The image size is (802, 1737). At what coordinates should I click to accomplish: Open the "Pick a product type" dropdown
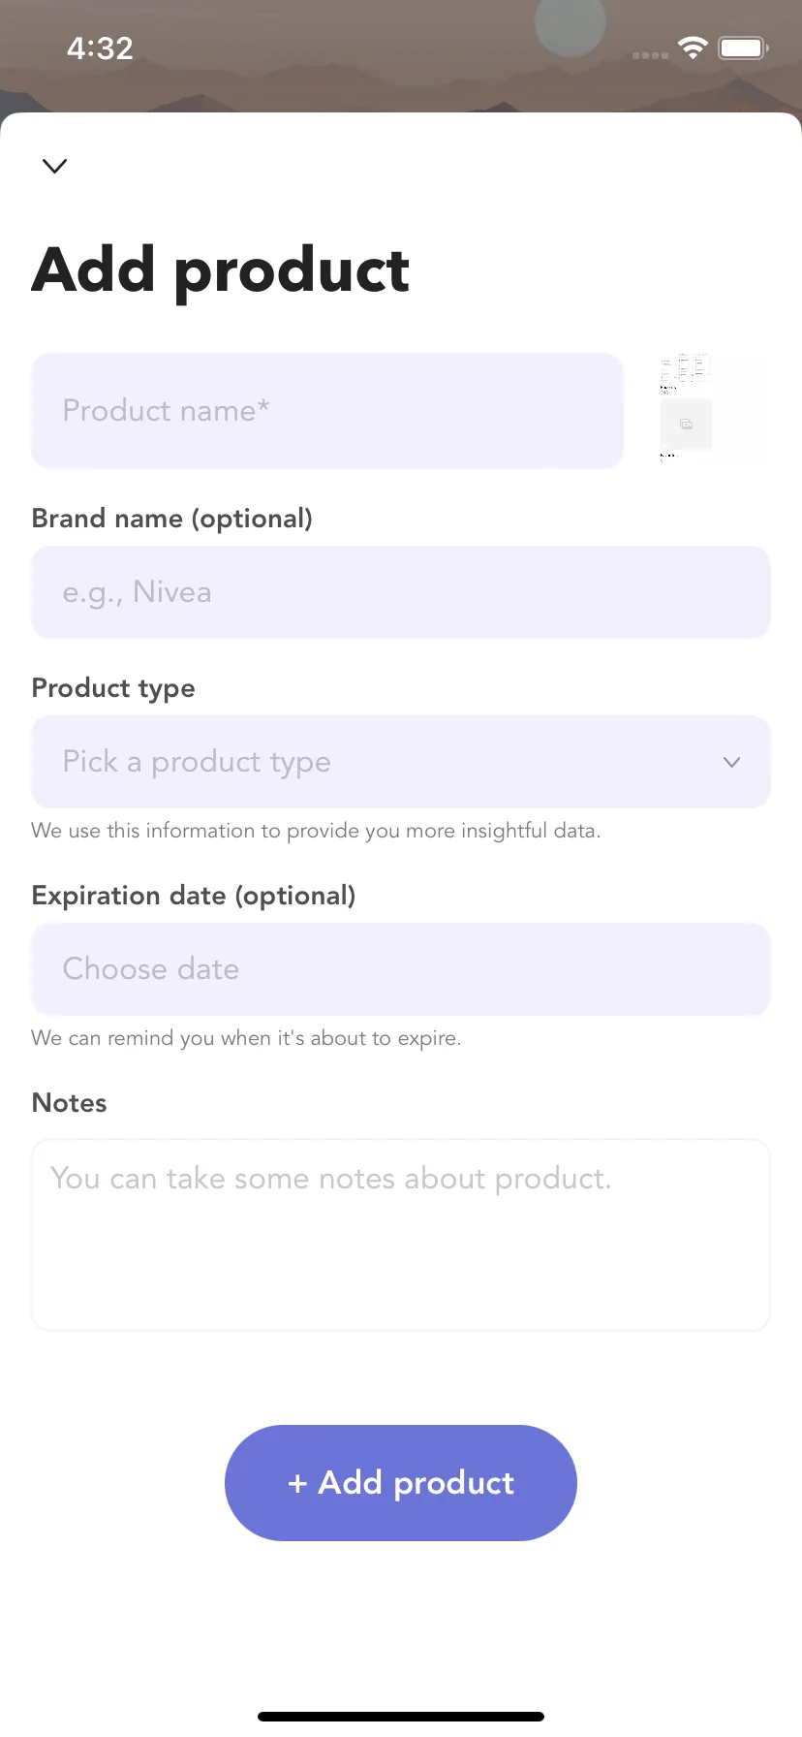click(x=401, y=762)
